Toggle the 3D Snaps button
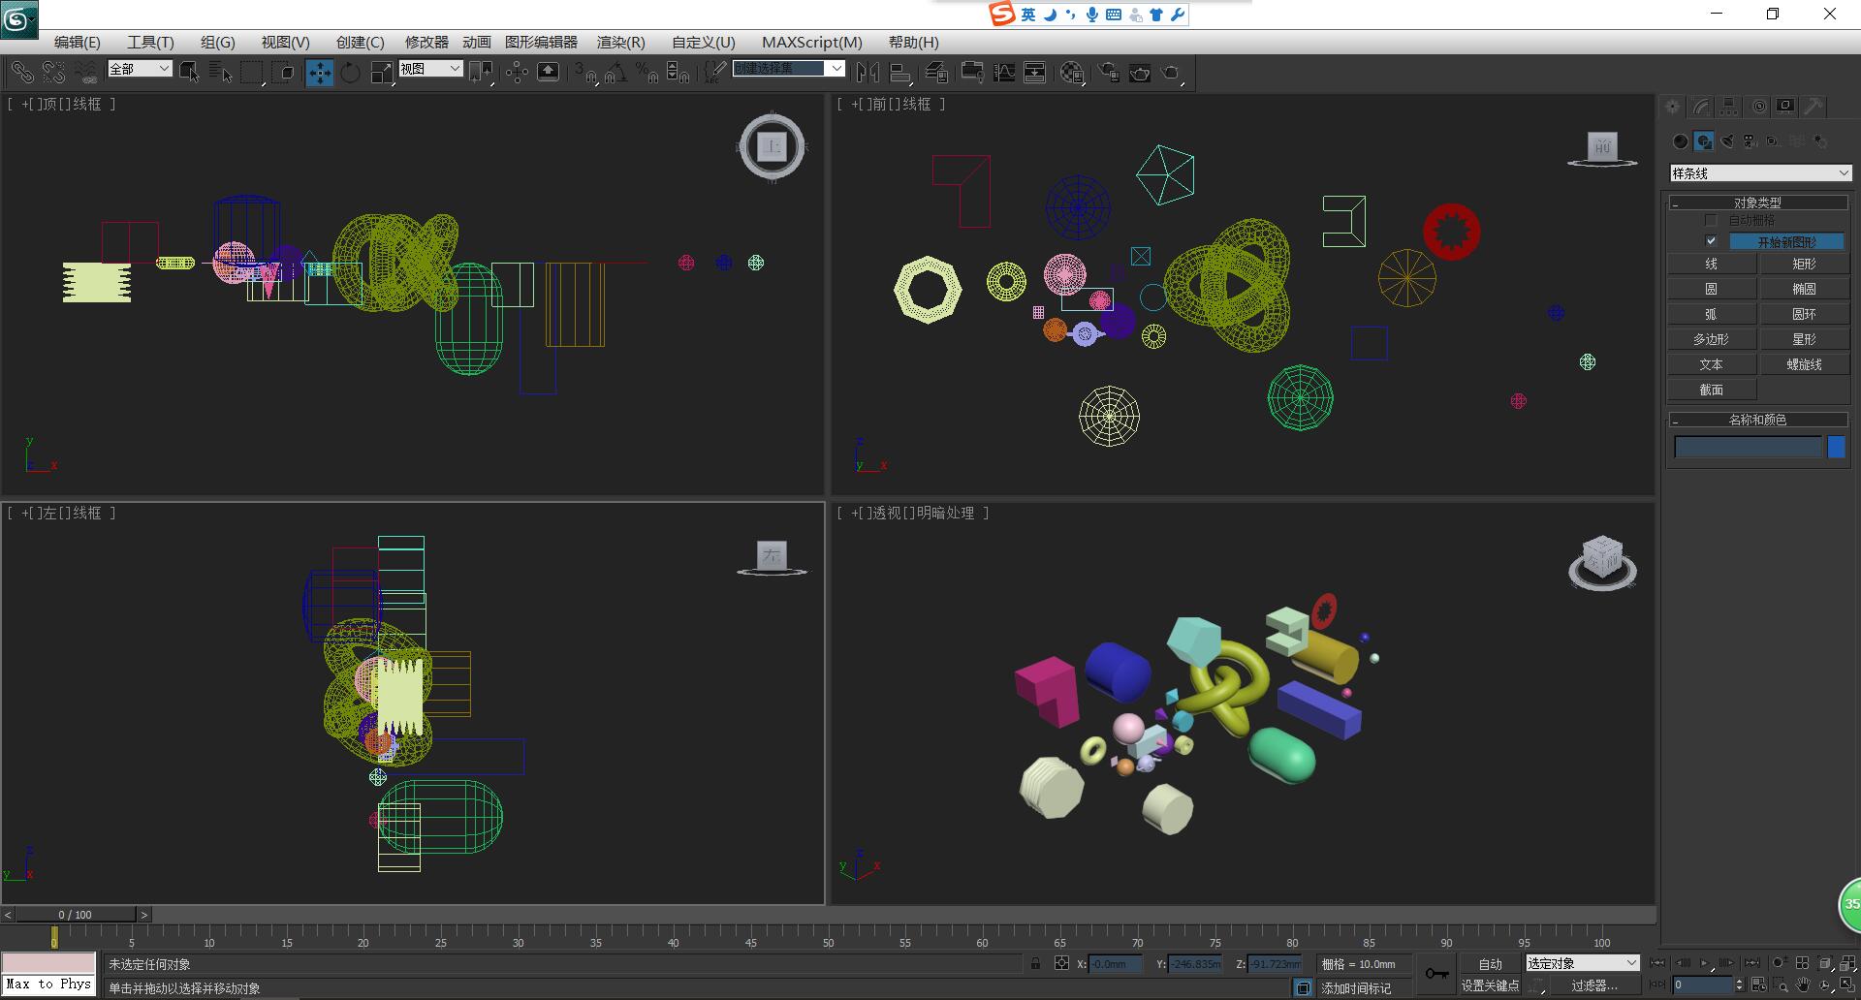 [584, 73]
